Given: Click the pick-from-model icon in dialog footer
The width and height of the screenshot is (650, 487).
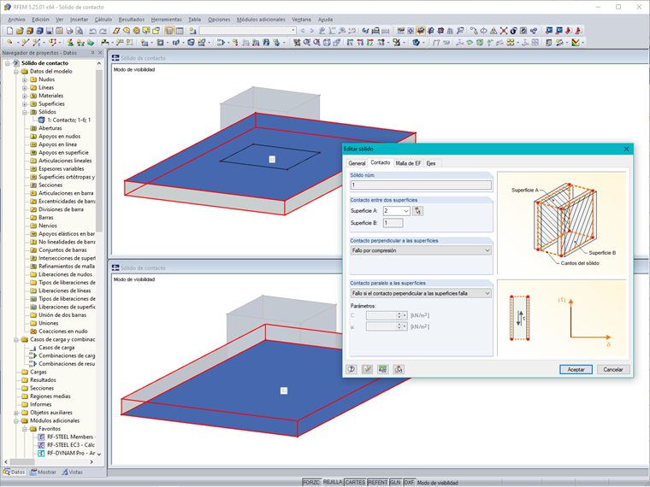Looking at the screenshot, I should pyautogui.click(x=399, y=369).
